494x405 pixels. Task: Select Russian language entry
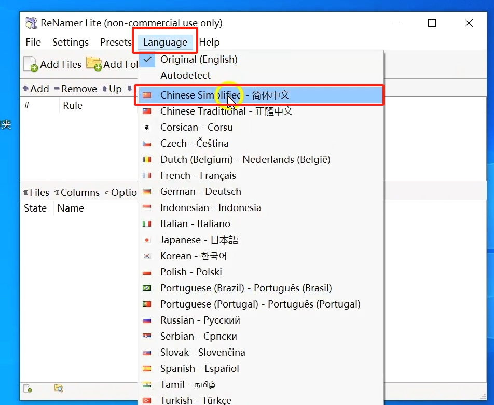point(261,320)
